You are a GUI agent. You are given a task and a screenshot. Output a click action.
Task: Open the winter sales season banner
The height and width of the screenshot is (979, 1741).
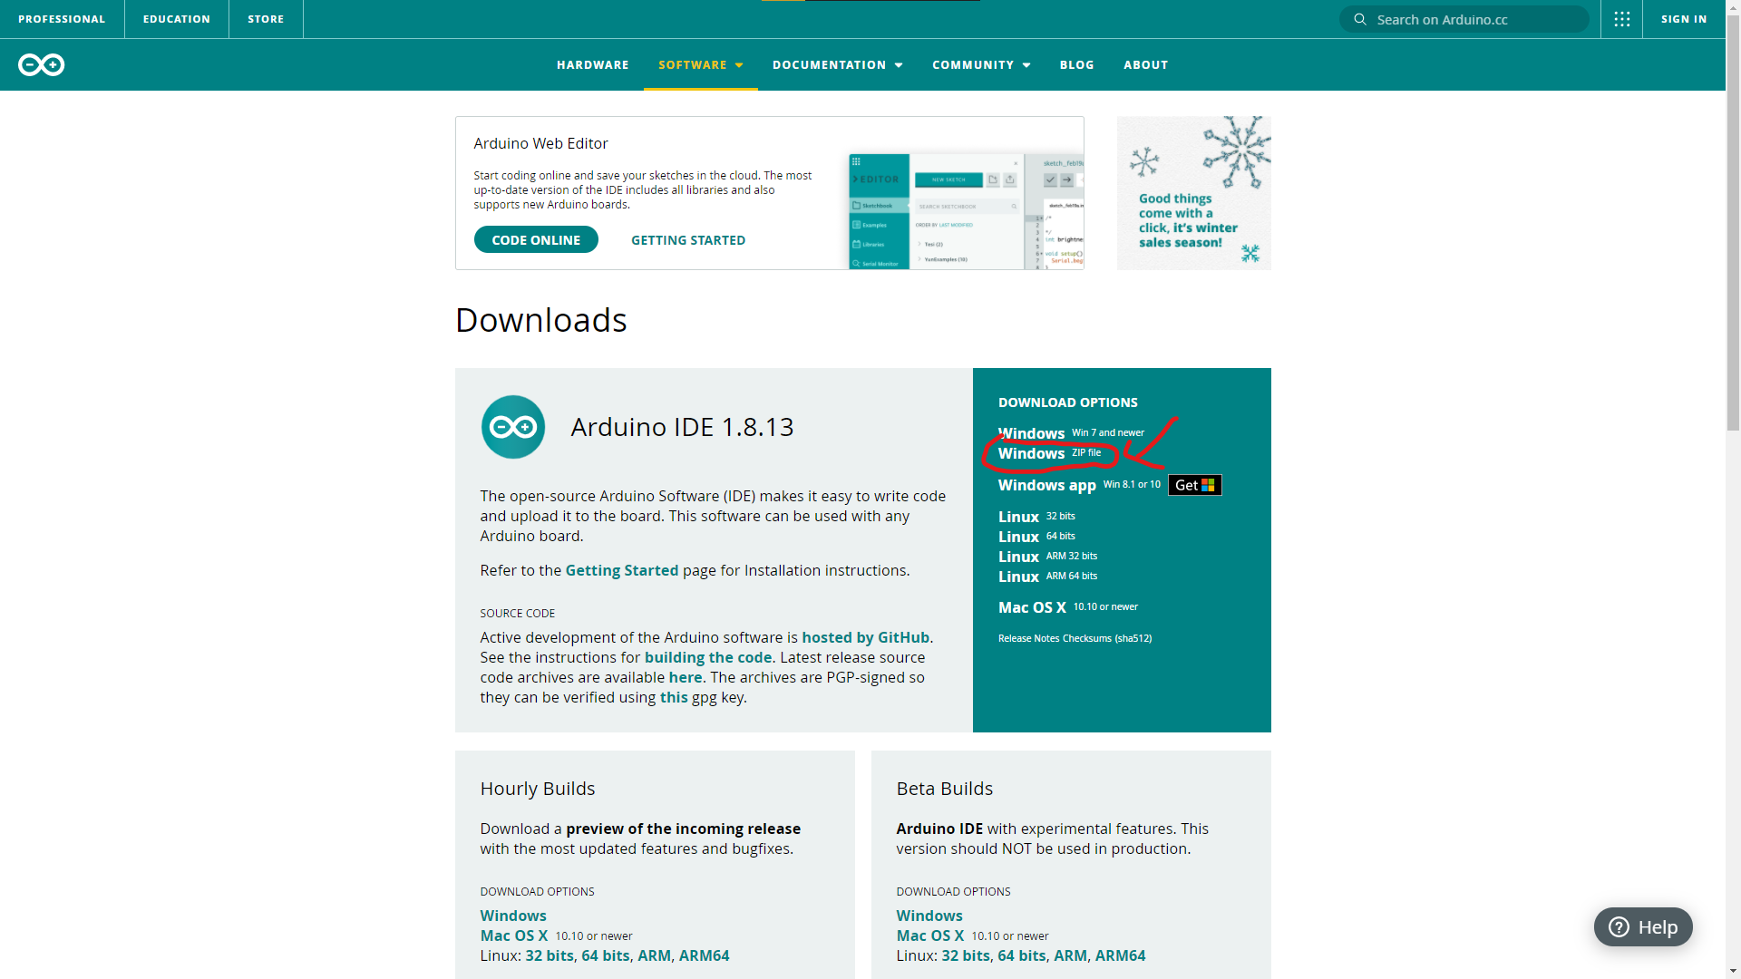click(x=1193, y=193)
